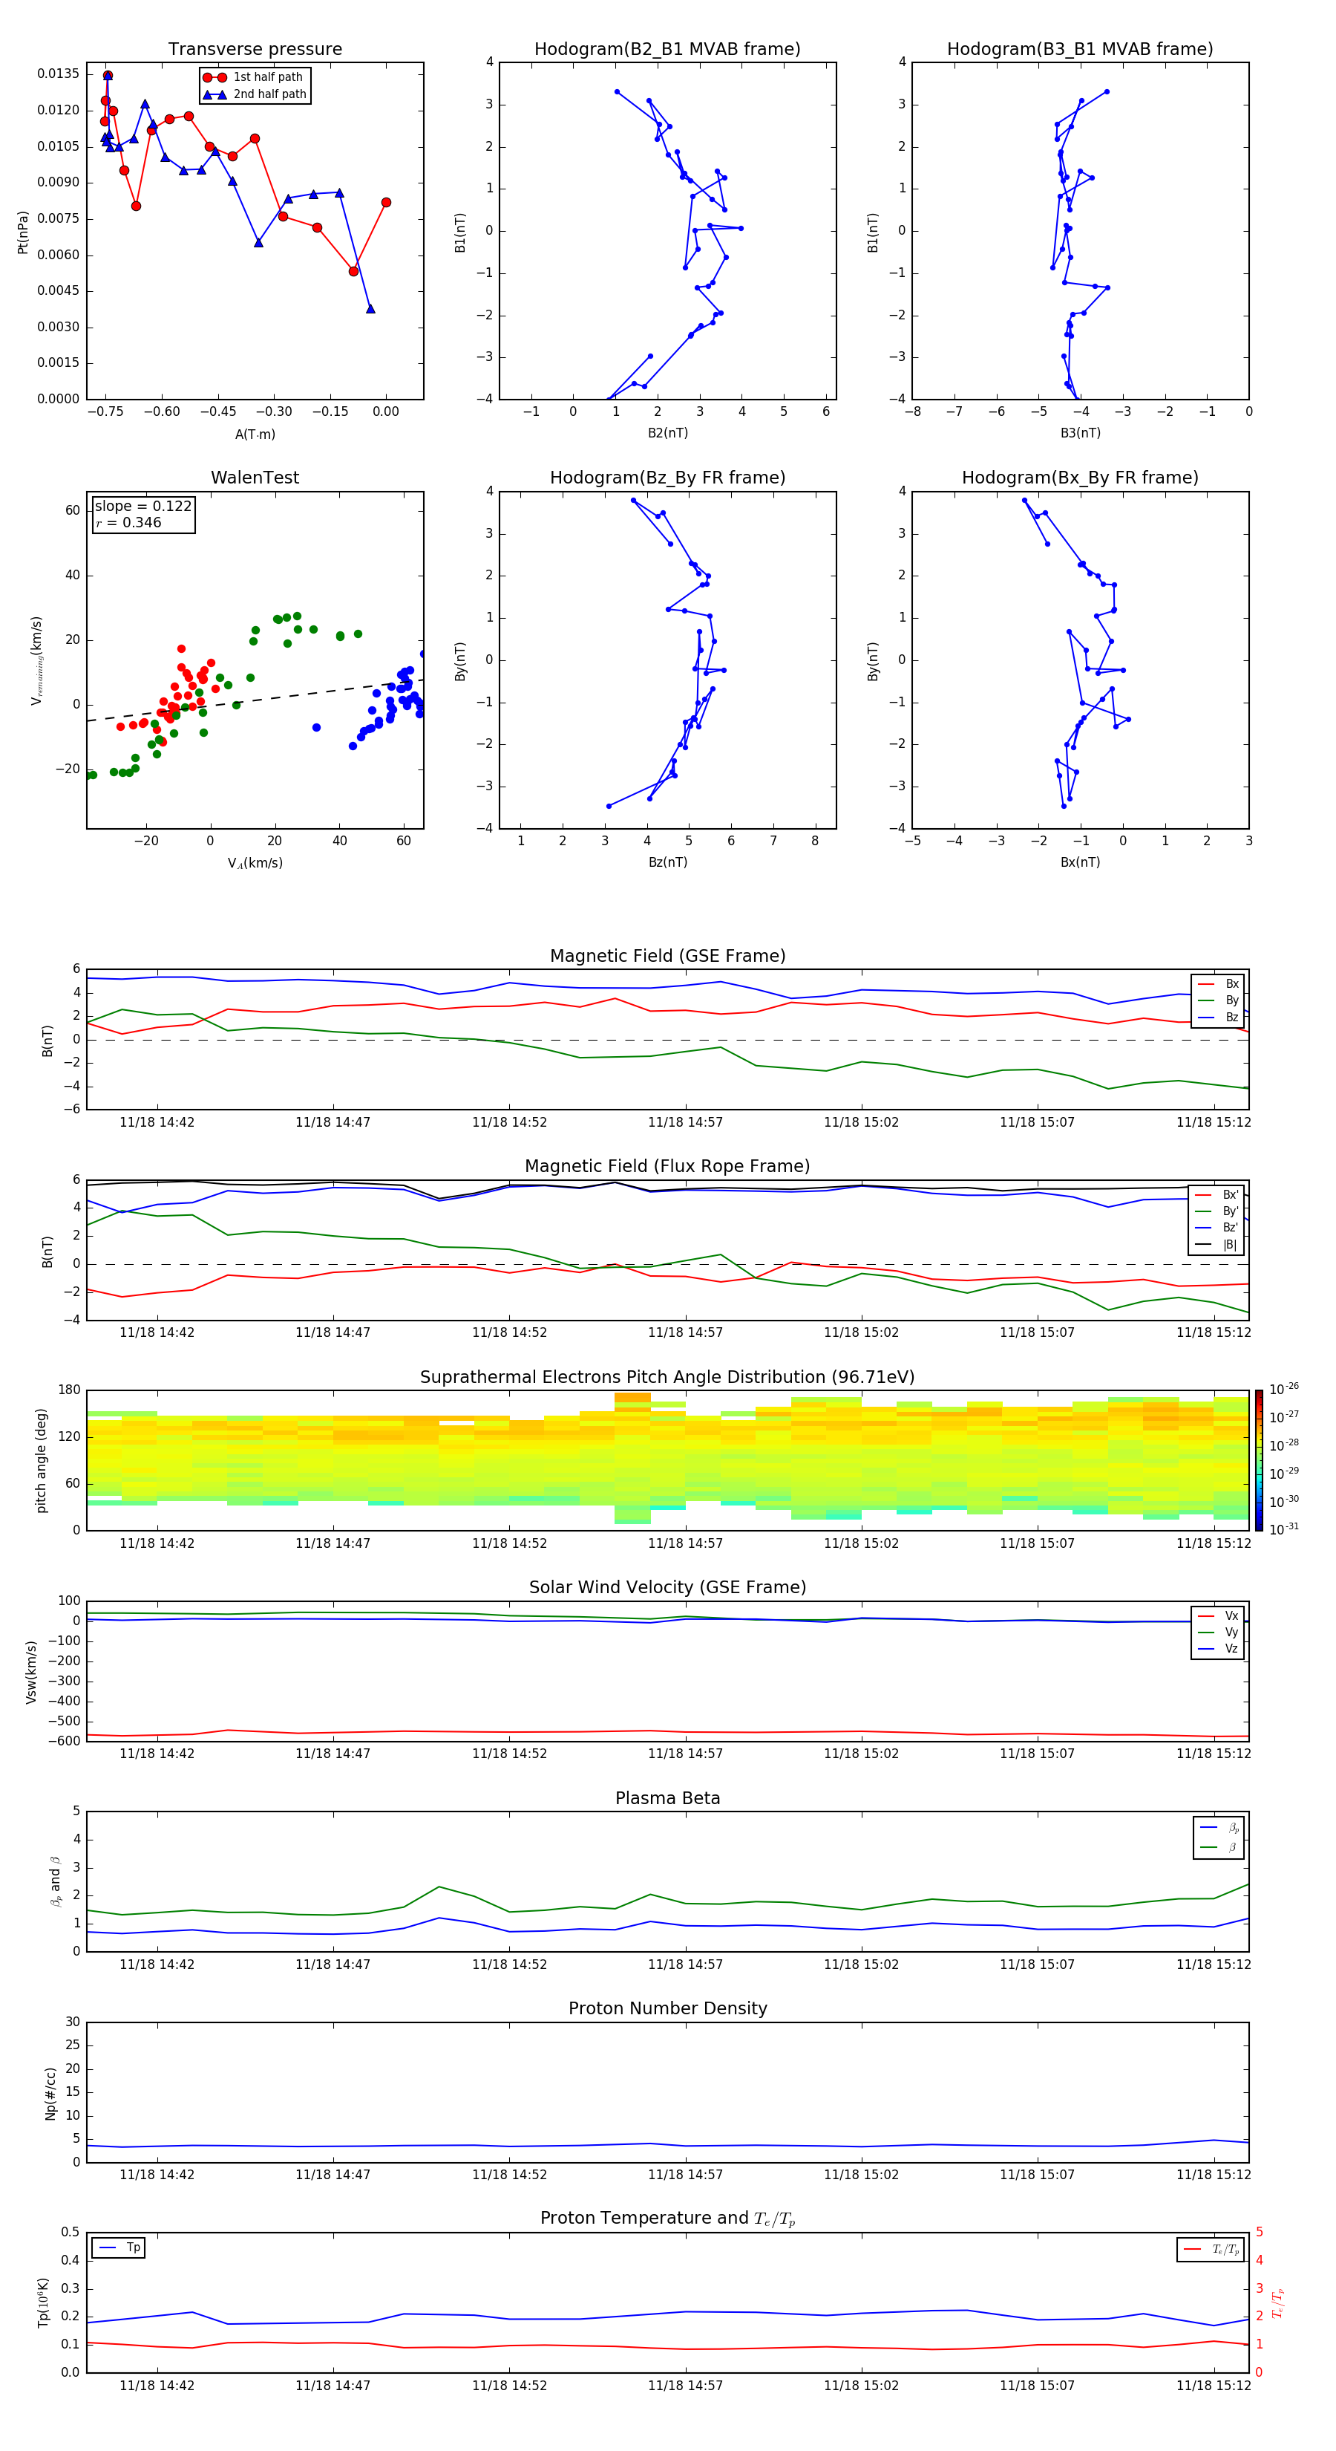The height and width of the screenshot is (2451, 1336).
Task: Click the Plasma Beta plot title
Action: coord(667,1799)
